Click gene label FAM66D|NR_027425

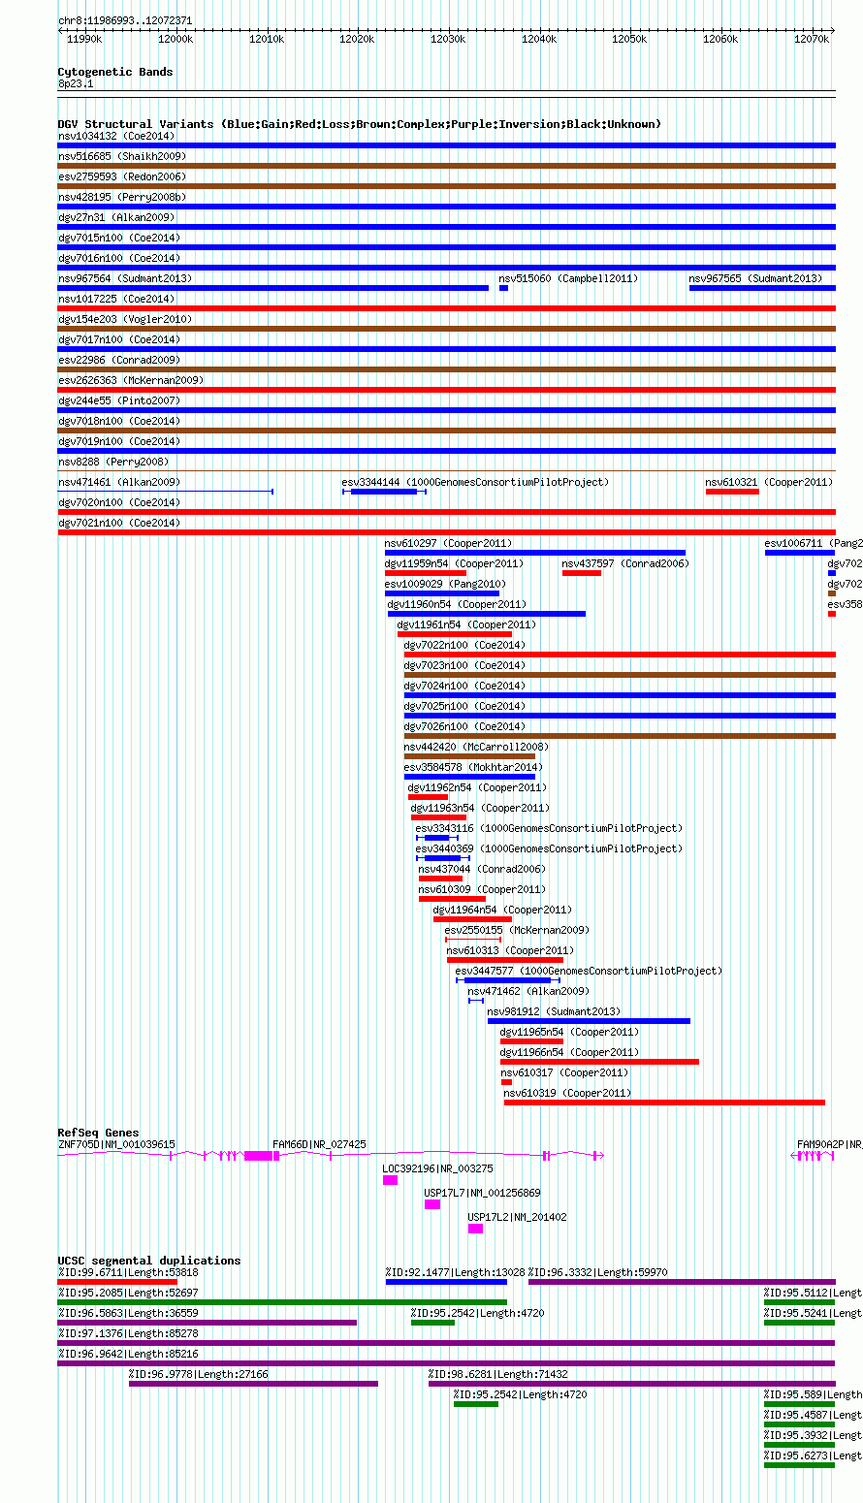(x=319, y=1144)
